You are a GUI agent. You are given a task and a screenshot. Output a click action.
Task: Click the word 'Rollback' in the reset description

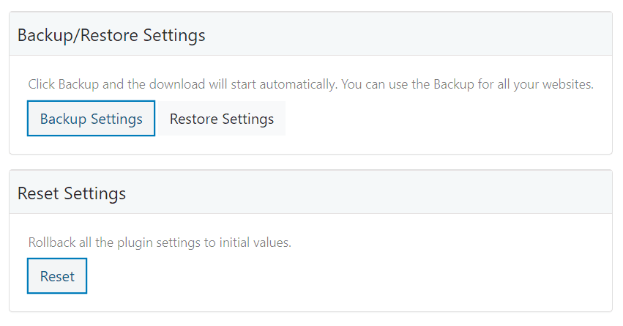(52, 242)
